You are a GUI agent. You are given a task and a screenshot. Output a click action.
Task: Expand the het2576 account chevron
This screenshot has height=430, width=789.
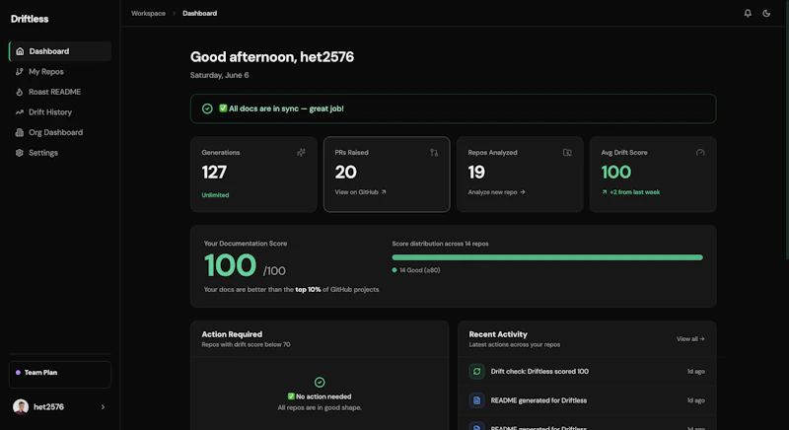[x=103, y=407]
